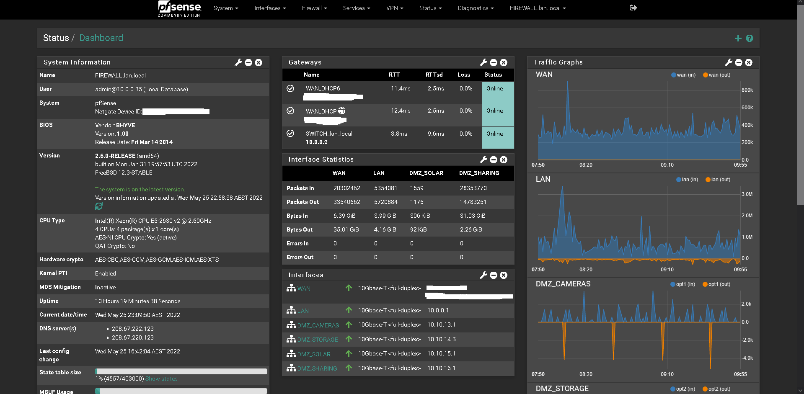Screen dimensions: 804x394
Task: Click the logout icon in the navbar
Action: point(633,8)
